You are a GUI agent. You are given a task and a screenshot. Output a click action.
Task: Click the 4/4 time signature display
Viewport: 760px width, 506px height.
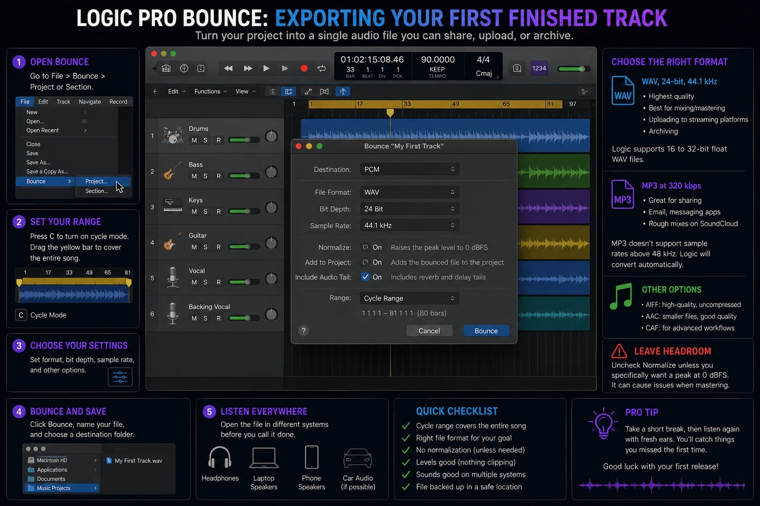click(x=483, y=59)
